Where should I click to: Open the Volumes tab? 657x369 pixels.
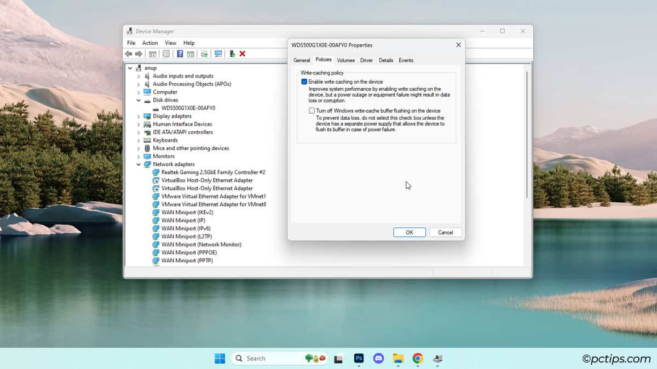pos(346,61)
